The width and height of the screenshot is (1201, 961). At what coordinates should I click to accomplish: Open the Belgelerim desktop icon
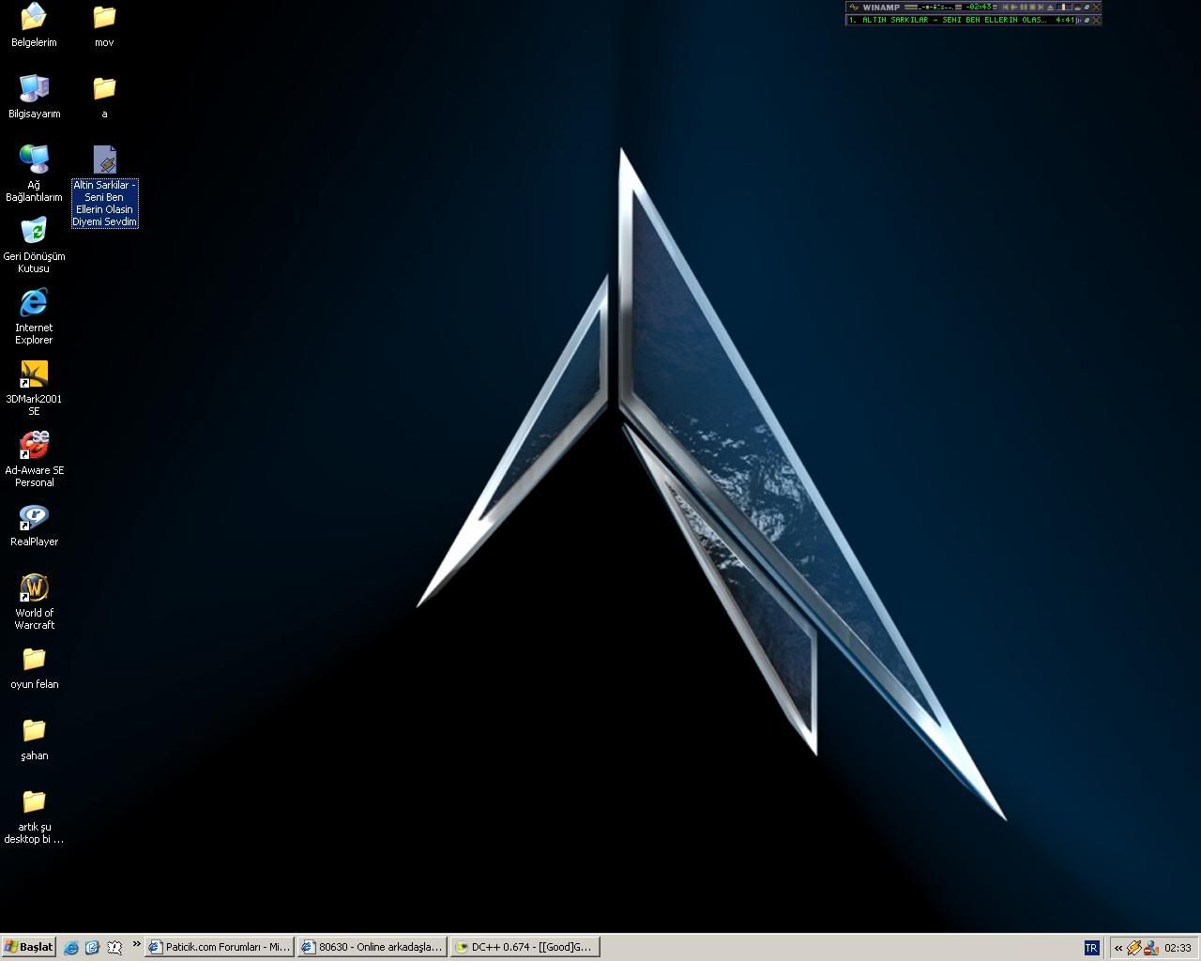[34, 25]
